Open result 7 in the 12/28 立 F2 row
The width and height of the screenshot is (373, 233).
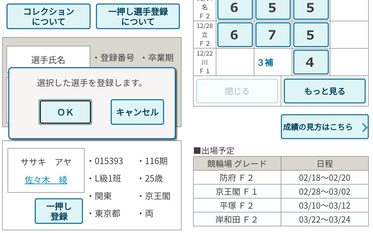point(273,34)
